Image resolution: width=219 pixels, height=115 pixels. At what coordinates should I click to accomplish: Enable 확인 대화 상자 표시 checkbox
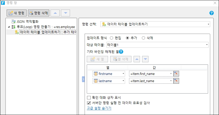[89, 98]
